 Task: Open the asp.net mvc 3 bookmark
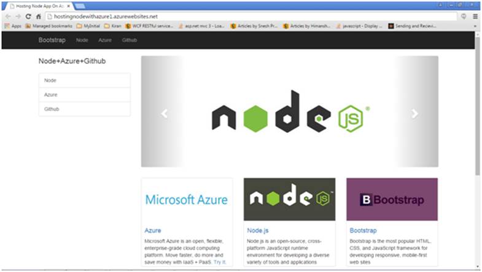(x=201, y=26)
